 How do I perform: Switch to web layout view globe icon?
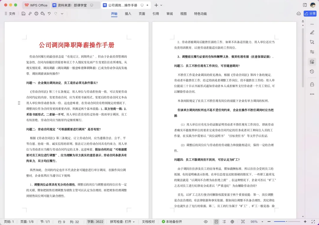(232, 221)
